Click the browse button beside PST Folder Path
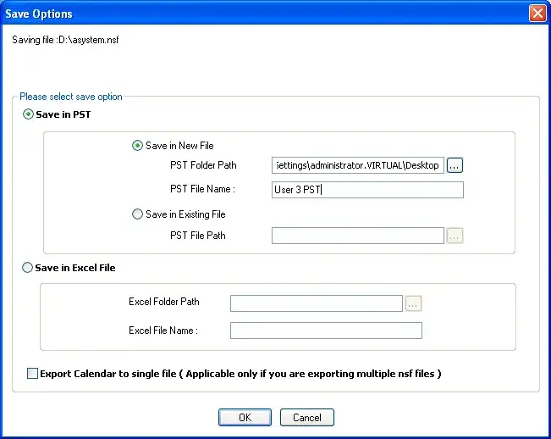The height and width of the screenshot is (439, 551). (x=455, y=165)
